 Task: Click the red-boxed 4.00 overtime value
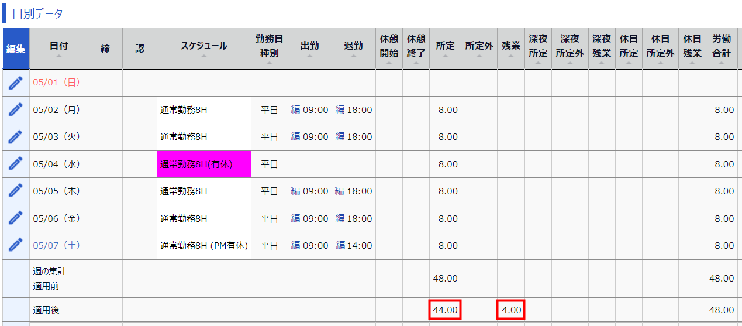coord(511,310)
